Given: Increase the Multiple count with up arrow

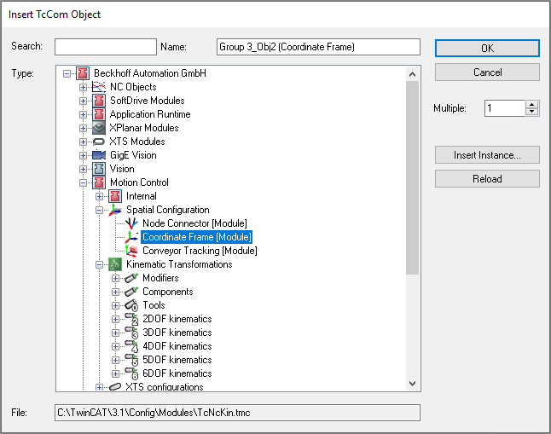Looking at the screenshot, I should click(532, 104).
